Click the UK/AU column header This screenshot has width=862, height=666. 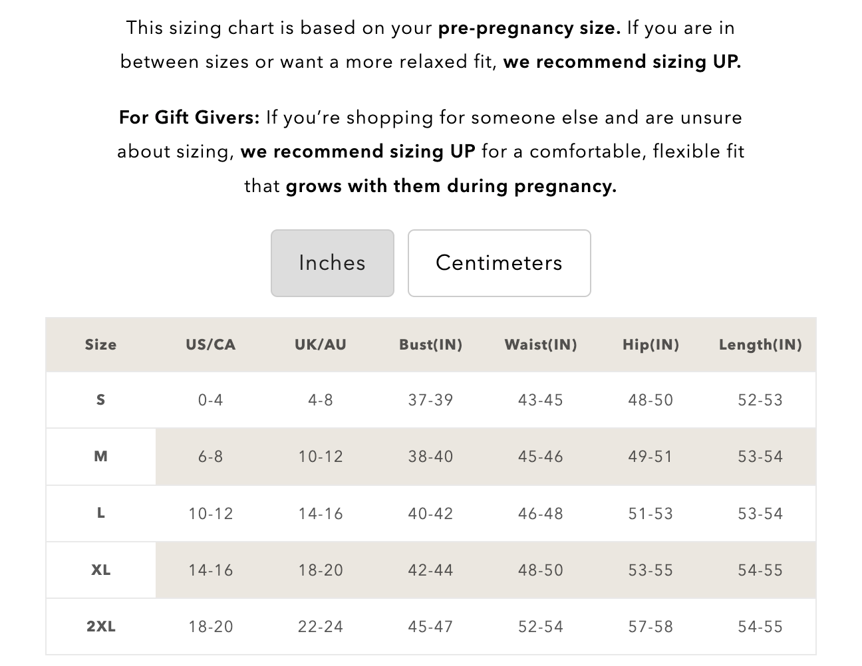[x=321, y=344]
